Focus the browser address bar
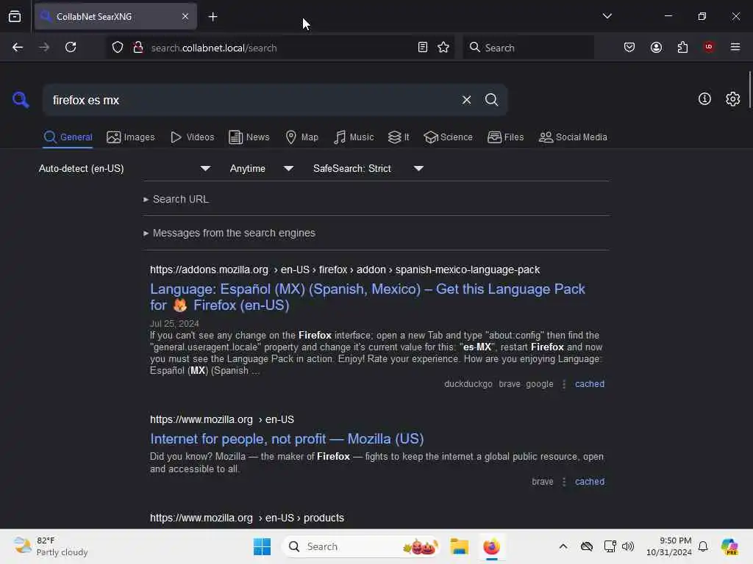 point(281,48)
